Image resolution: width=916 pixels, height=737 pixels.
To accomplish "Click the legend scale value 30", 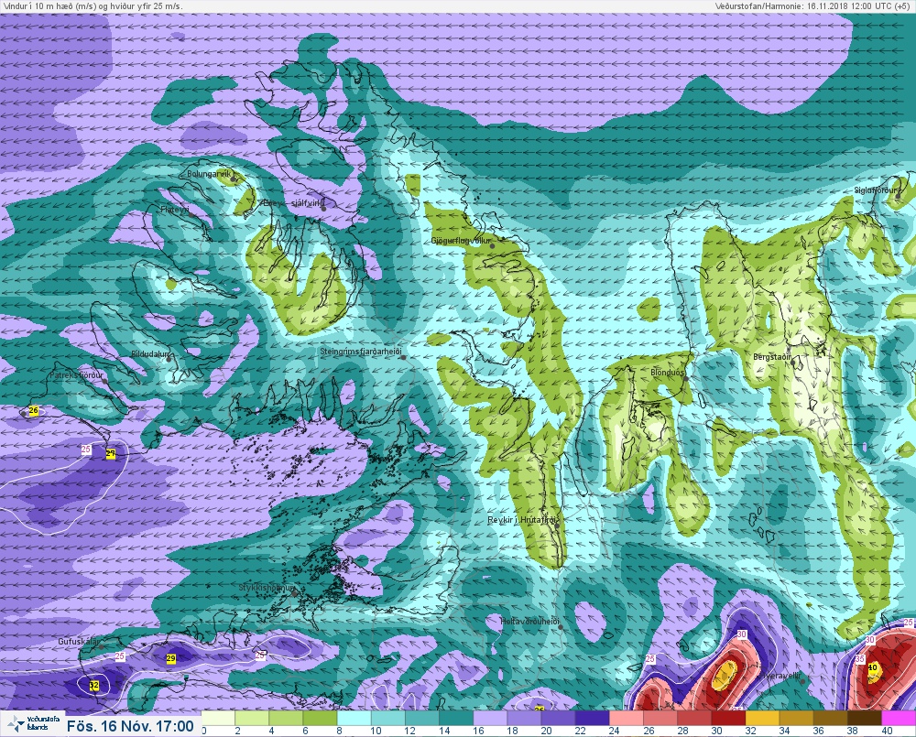I will tap(716, 731).
